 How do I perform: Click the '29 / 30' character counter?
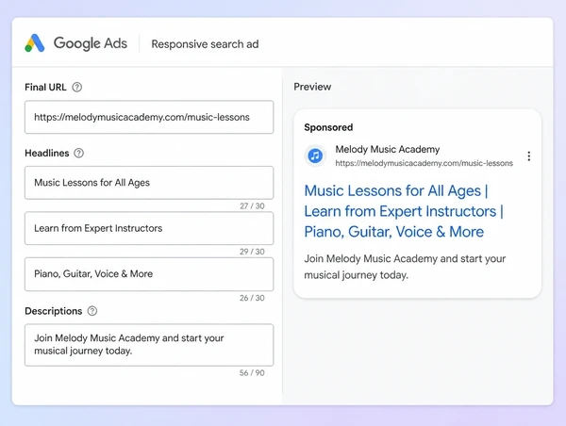252,252
